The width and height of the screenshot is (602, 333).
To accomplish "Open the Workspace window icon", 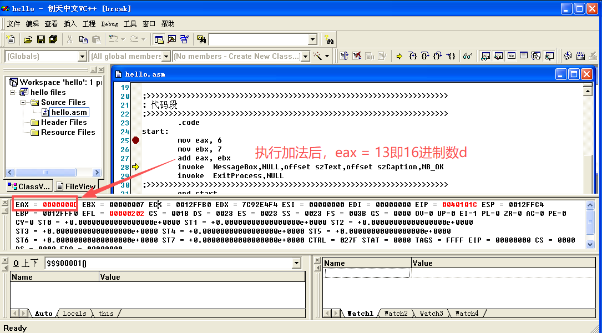I will pyautogui.click(x=159, y=39).
